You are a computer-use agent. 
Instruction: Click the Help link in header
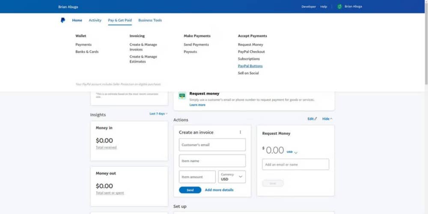pos(324,6)
